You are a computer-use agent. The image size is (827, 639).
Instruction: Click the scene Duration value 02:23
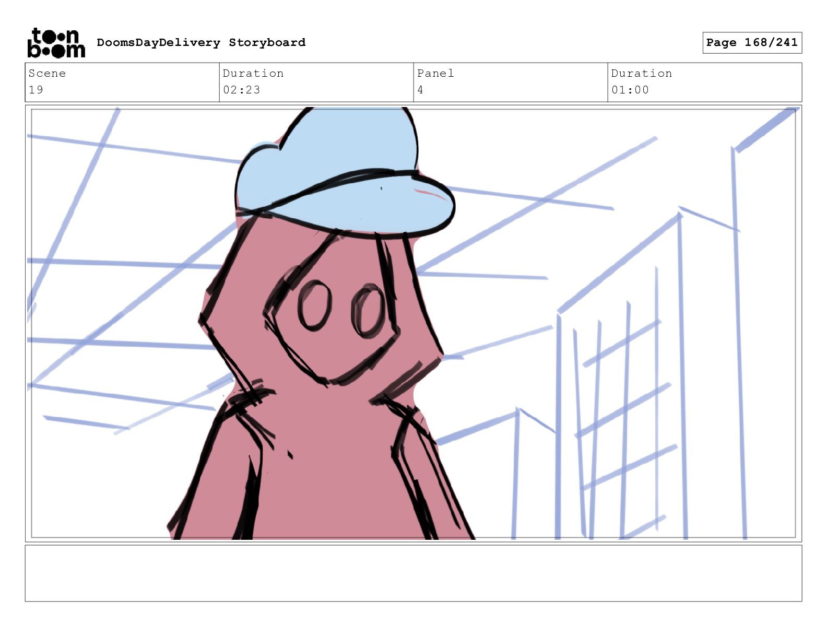tap(241, 90)
